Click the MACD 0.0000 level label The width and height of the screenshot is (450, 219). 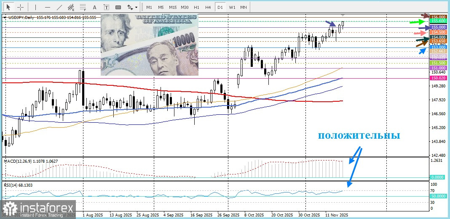tap(438, 177)
